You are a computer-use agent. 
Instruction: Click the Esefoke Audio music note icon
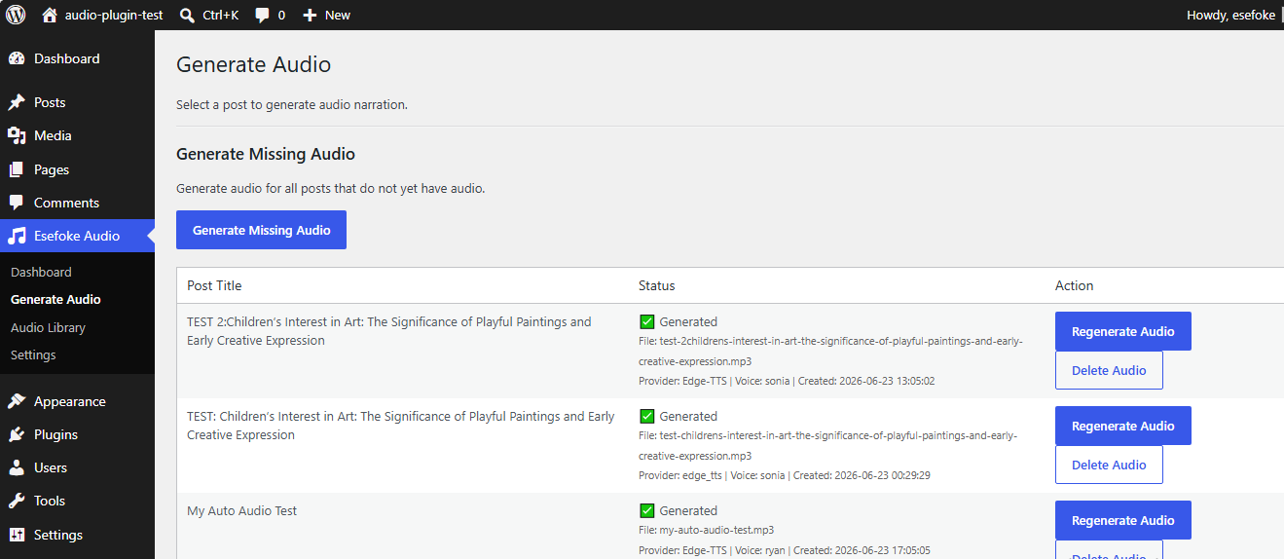tap(17, 236)
